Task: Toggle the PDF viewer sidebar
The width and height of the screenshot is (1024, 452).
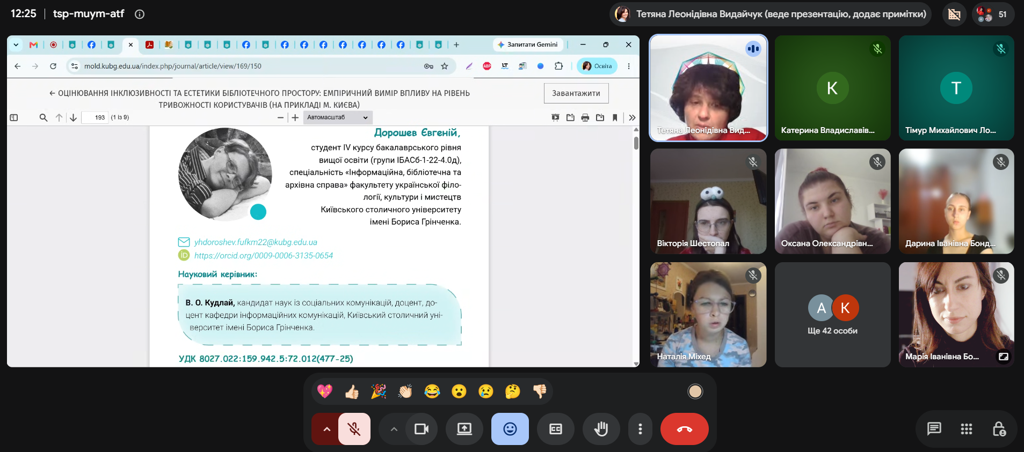Action: (x=14, y=117)
